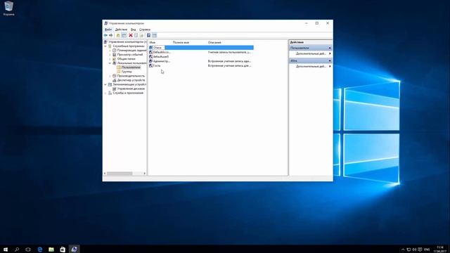Select Общие папки in the tree

click(126, 59)
